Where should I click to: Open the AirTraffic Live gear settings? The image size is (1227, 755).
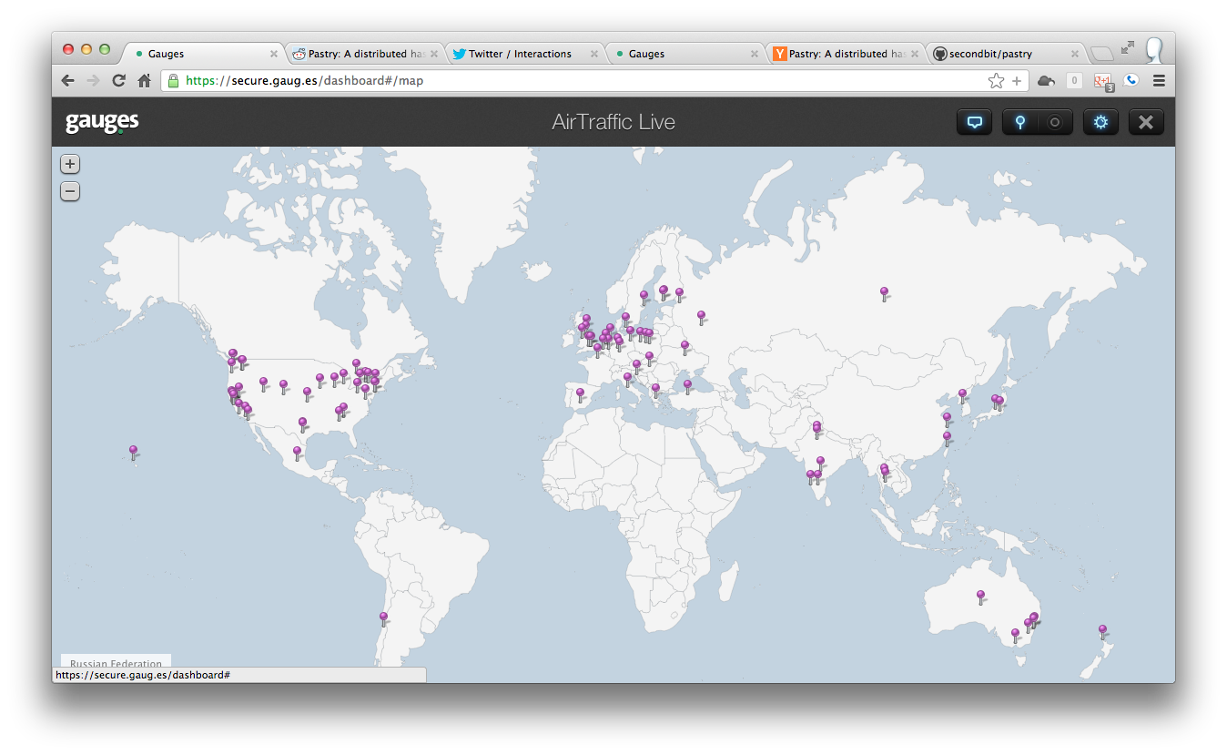[1100, 122]
